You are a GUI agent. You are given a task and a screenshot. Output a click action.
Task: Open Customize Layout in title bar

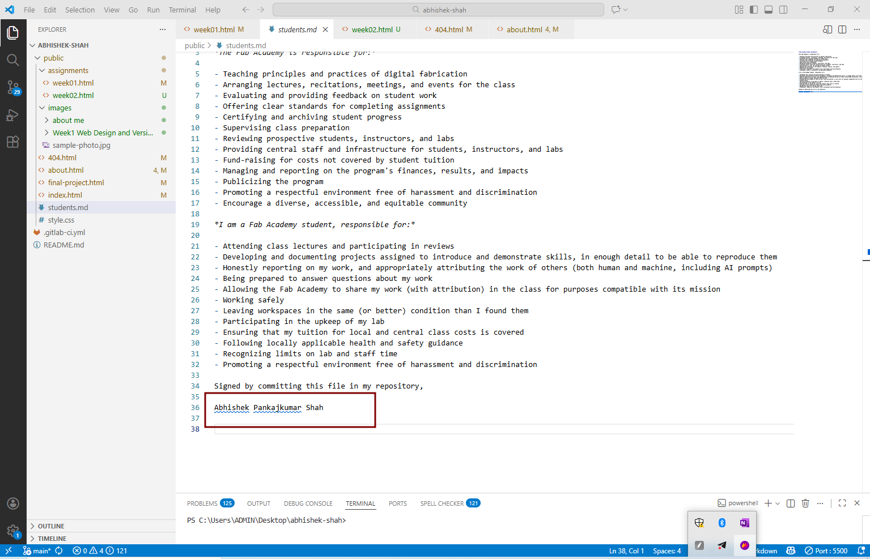[x=739, y=10]
